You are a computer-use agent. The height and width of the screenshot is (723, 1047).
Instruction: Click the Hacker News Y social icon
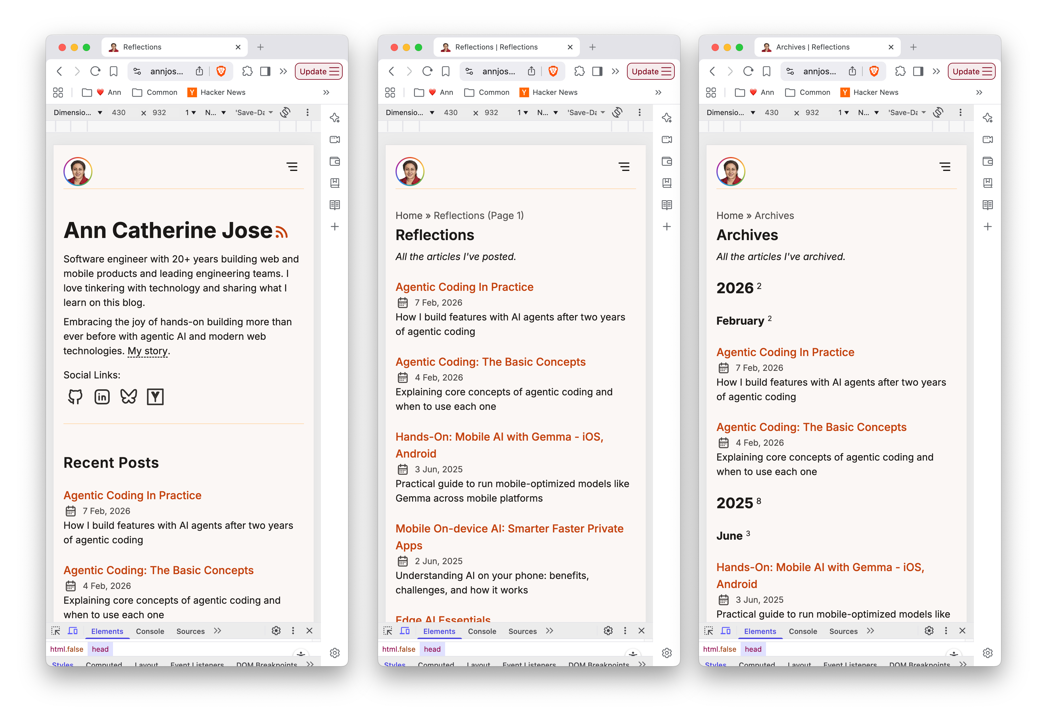pos(155,396)
